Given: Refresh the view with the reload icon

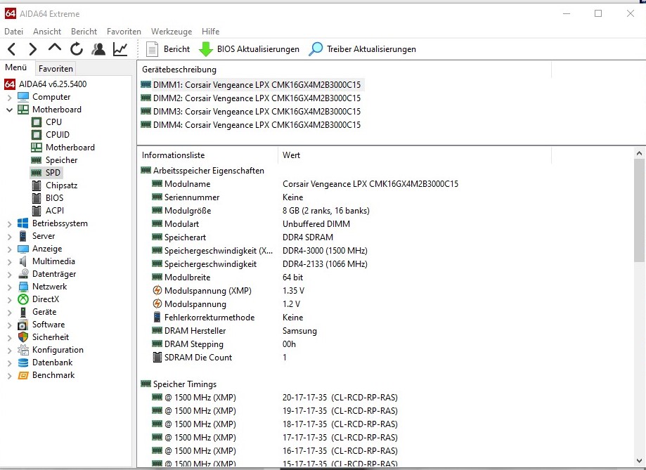Looking at the screenshot, I should (x=77, y=49).
